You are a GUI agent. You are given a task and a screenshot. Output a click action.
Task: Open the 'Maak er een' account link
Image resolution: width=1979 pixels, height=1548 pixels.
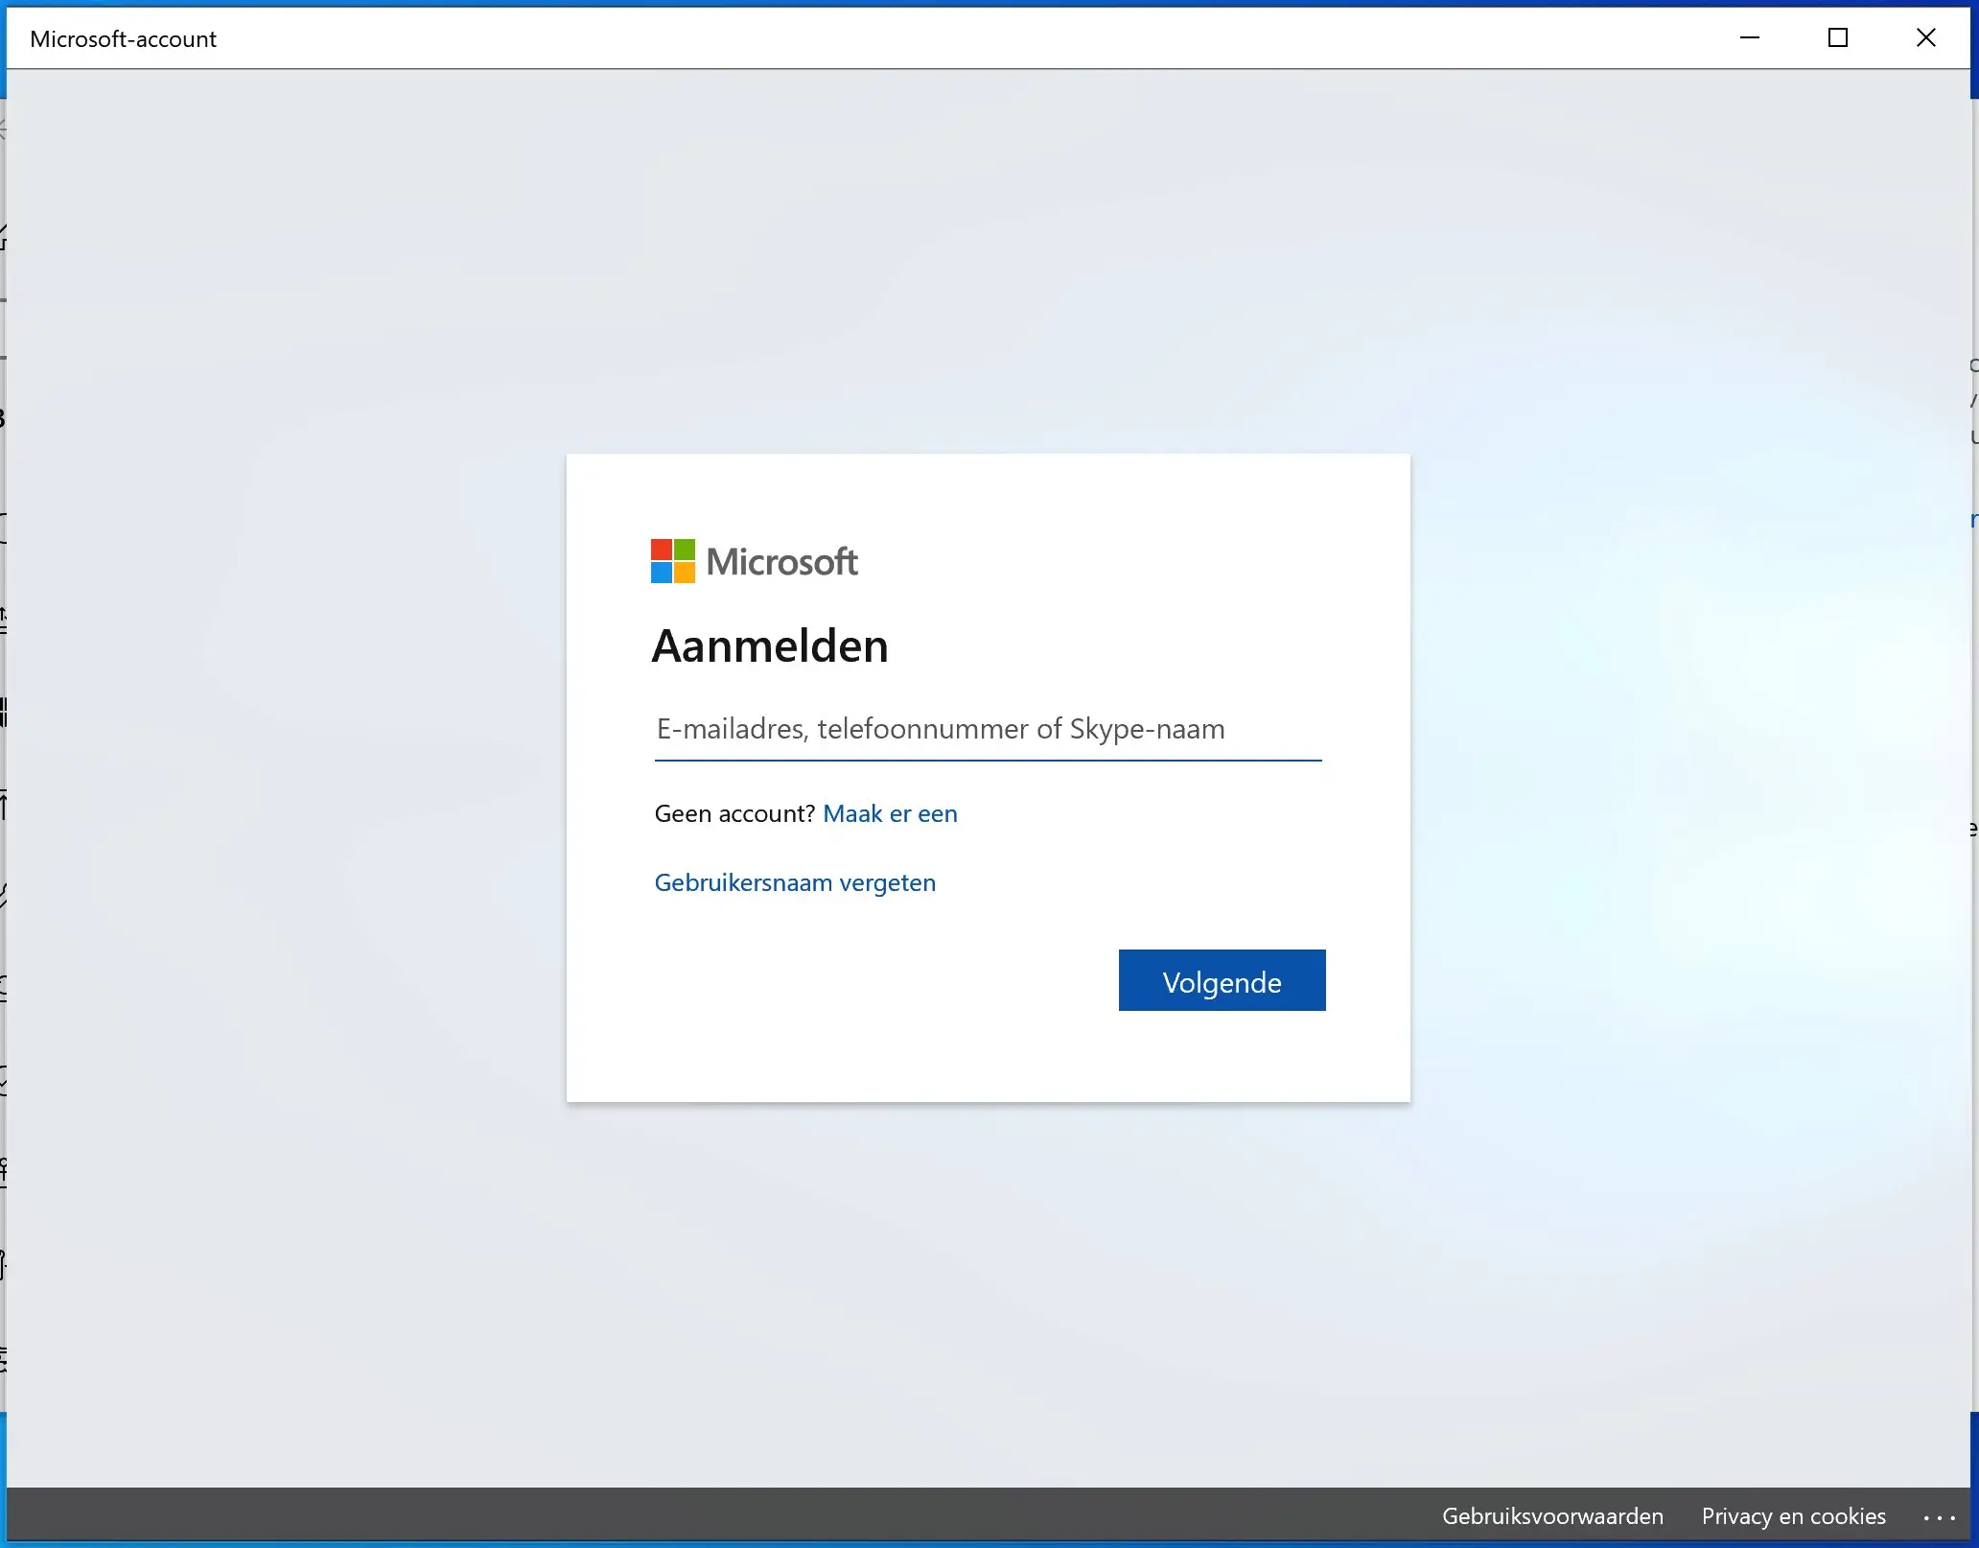[890, 813]
